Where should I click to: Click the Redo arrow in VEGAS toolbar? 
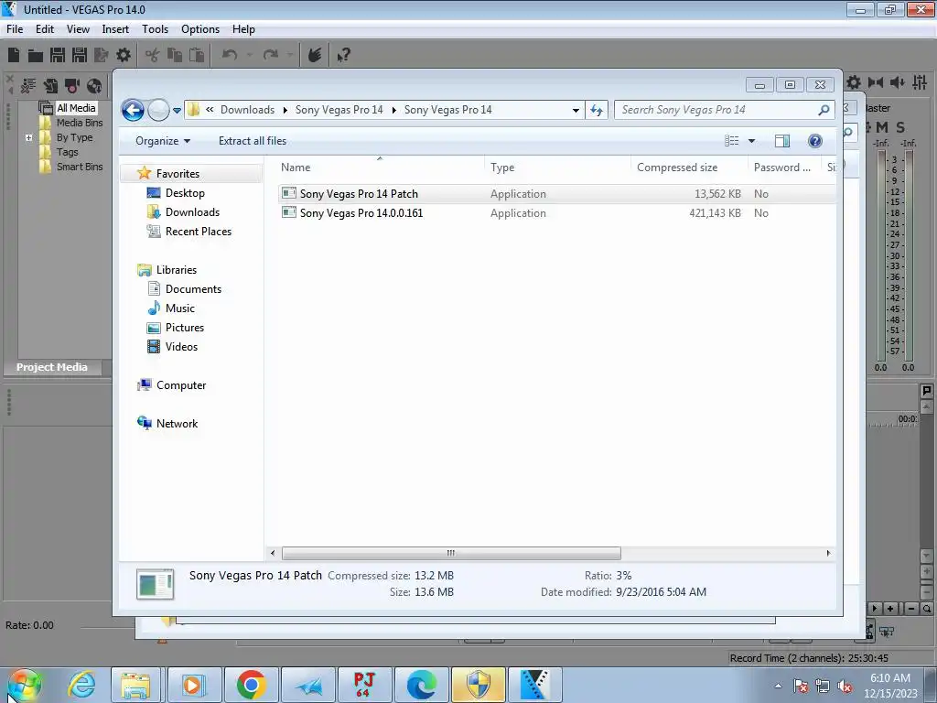click(271, 55)
